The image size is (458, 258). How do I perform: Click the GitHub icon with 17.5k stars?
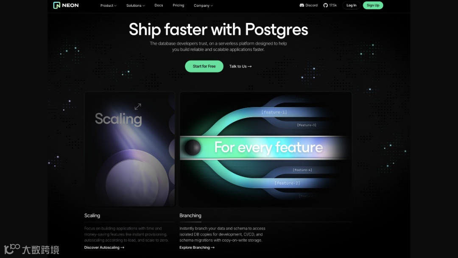(x=325, y=5)
